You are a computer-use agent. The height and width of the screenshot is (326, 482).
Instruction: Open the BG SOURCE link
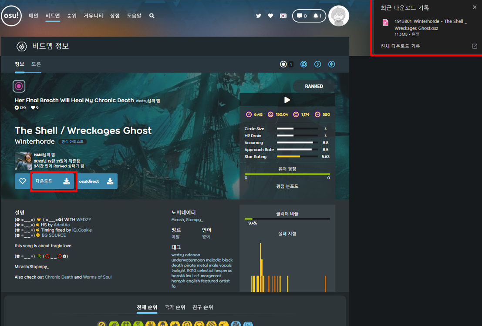[54, 235]
